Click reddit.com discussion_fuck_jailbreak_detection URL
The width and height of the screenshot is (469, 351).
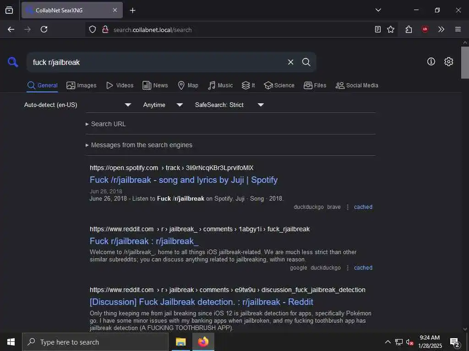pyautogui.click(x=227, y=290)
